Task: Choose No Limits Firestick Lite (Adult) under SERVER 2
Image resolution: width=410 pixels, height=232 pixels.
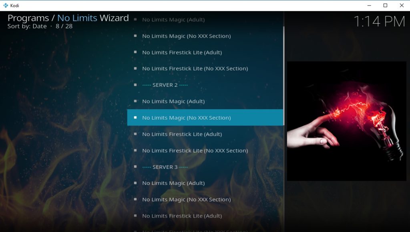Action: (x=205, y=134)
